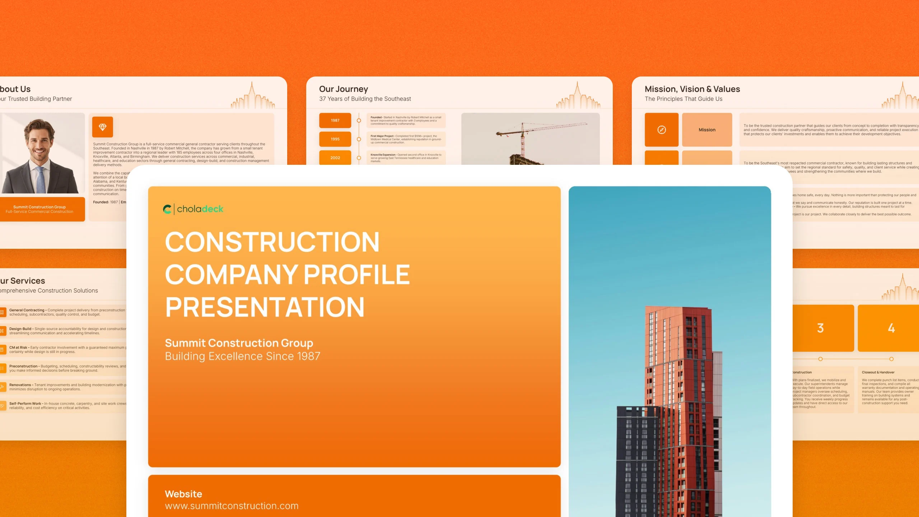
Task: Click the 'Website' heading on cover slide
Action: (x=183, y=494)
